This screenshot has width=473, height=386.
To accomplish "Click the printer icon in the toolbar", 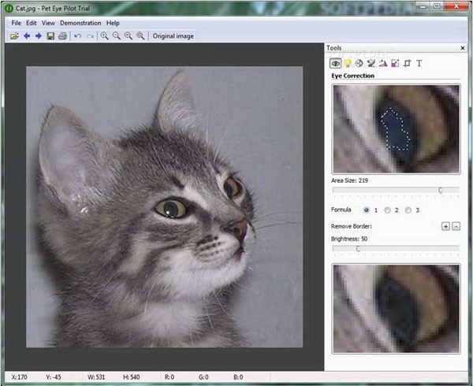I will (x=62, y=36).
